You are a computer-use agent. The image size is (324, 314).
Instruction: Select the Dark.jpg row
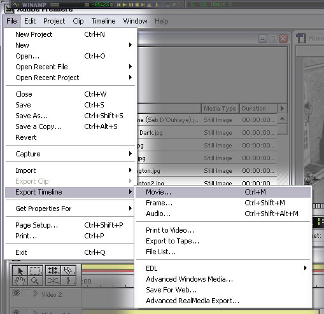[207, 133]
